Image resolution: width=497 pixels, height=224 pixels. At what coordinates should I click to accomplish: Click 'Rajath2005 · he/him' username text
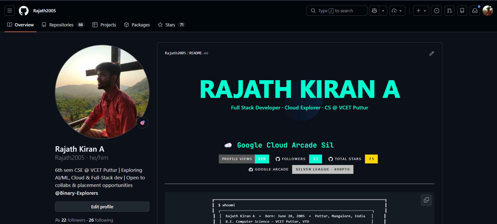(82, 158)
